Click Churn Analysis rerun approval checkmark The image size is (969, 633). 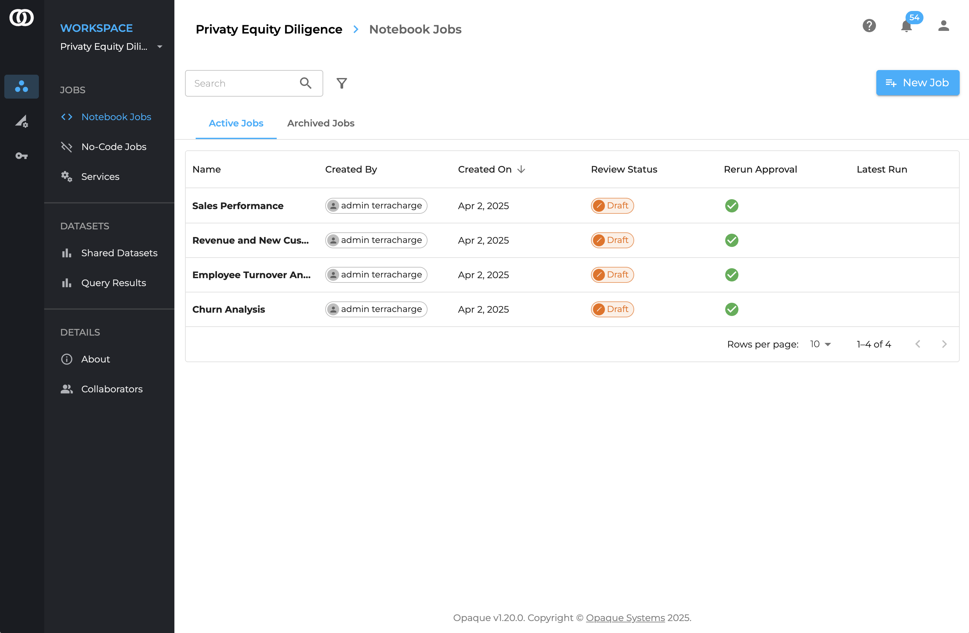pyautogui.click(x=731, y=309)
